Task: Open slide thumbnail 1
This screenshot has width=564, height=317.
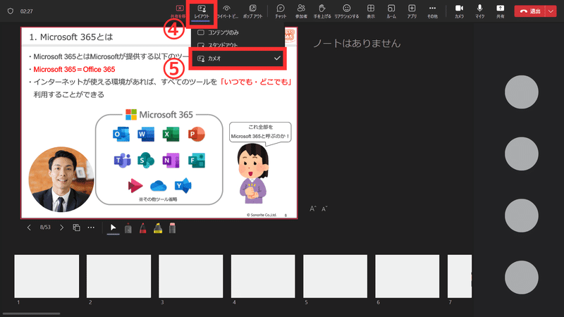Action: point(47,276)
